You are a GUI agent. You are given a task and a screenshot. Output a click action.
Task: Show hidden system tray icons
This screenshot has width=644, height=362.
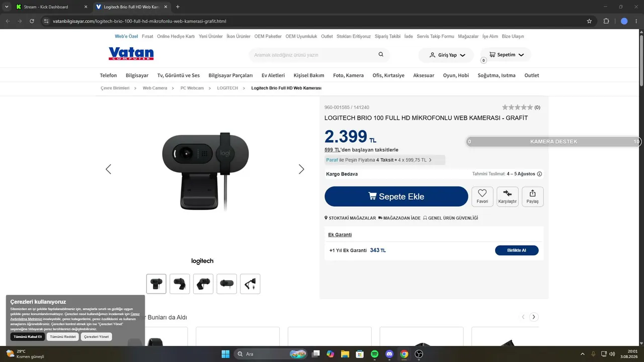583,354
